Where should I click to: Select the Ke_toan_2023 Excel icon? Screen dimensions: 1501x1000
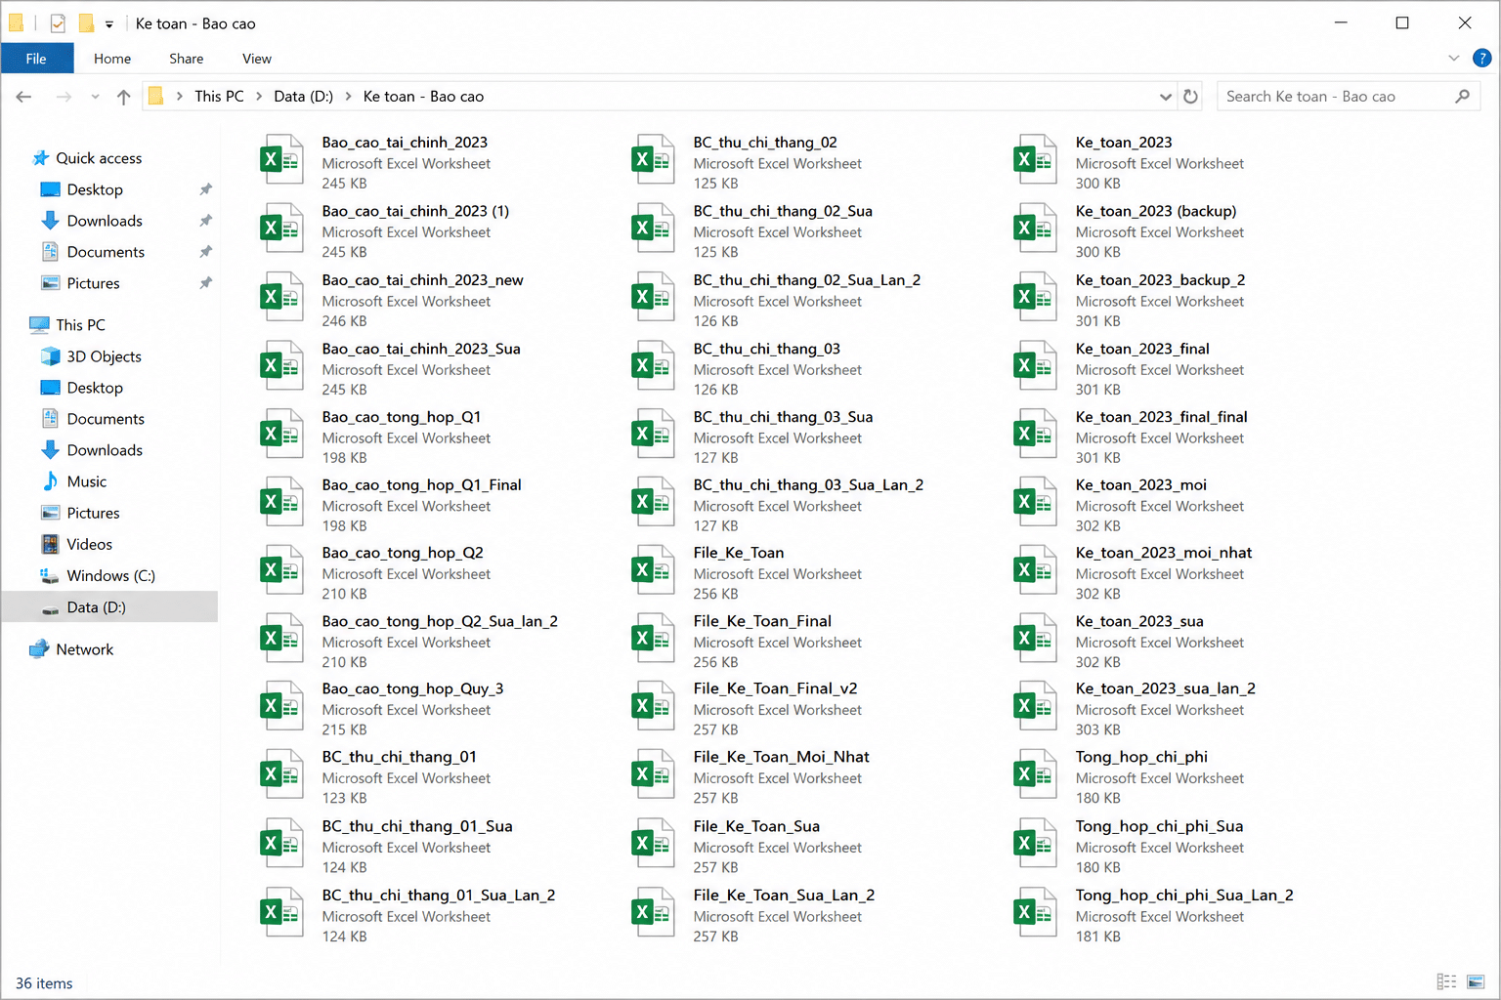pyautogui.click(x=1035, y=160)
